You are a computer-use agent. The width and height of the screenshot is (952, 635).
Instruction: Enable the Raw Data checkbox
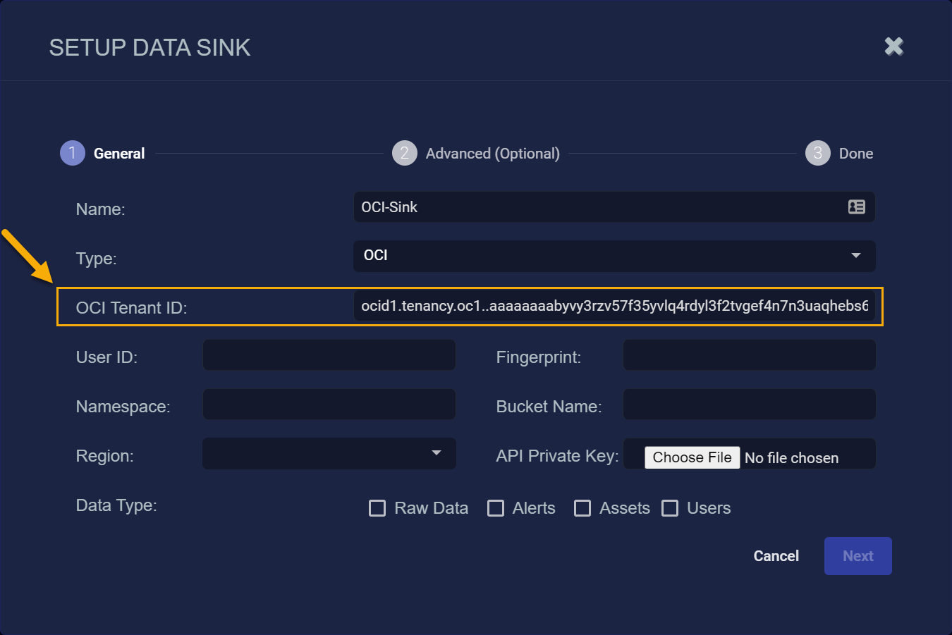point(377,508)
